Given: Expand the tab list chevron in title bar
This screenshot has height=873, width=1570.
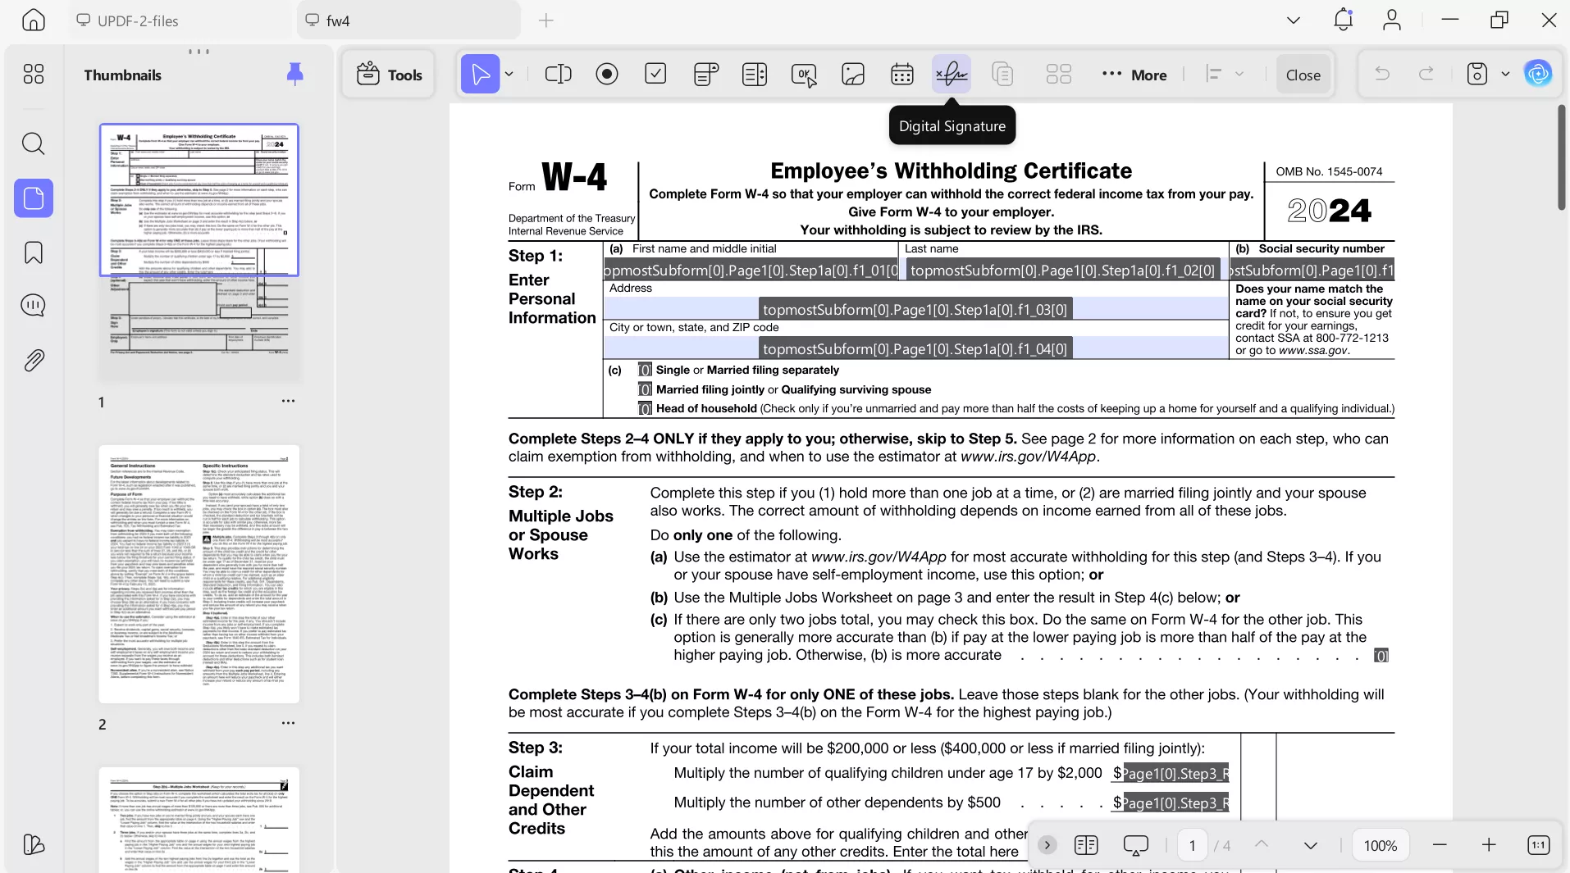Looking at the screenshot, I should (1294, 20).
